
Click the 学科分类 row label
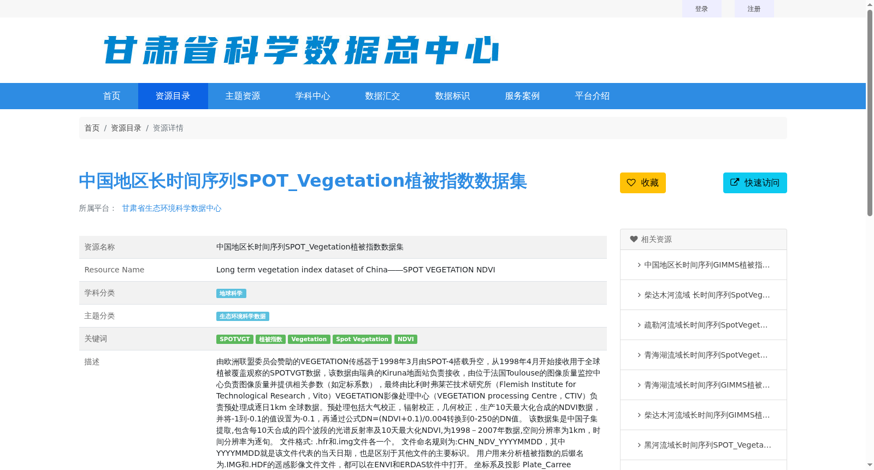pos(99,293)
